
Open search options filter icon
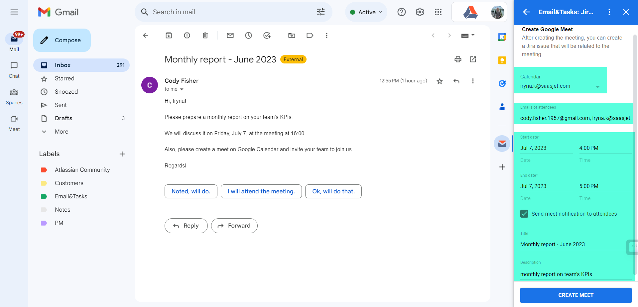point(321,12)
